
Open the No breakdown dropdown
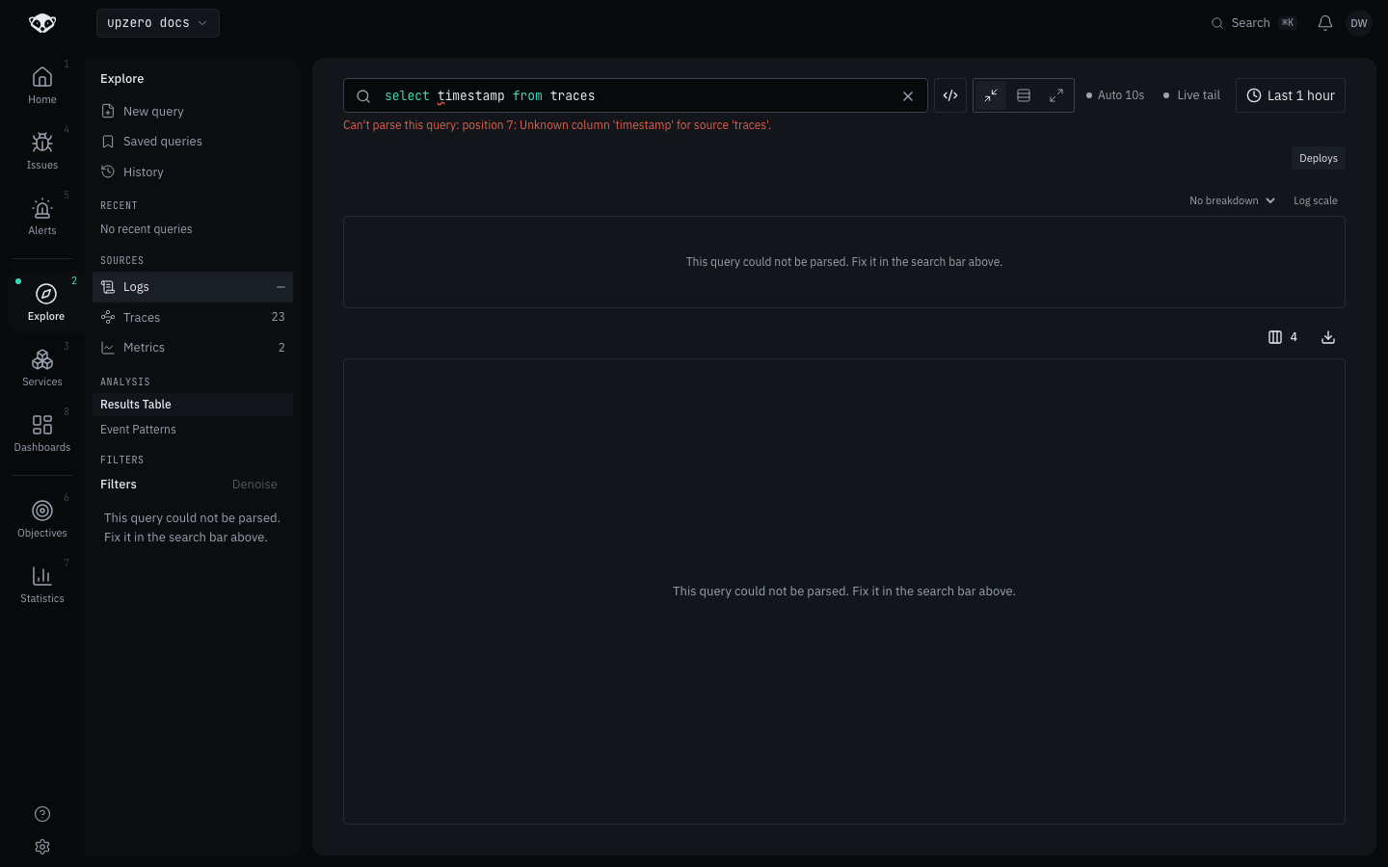tap(1232, 200)
